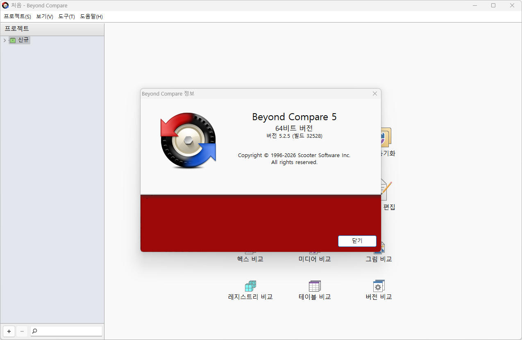This screenshot has width=522, height=340.
Task: Click the 닫기 button in the about dialog
Action: (357, 241)
